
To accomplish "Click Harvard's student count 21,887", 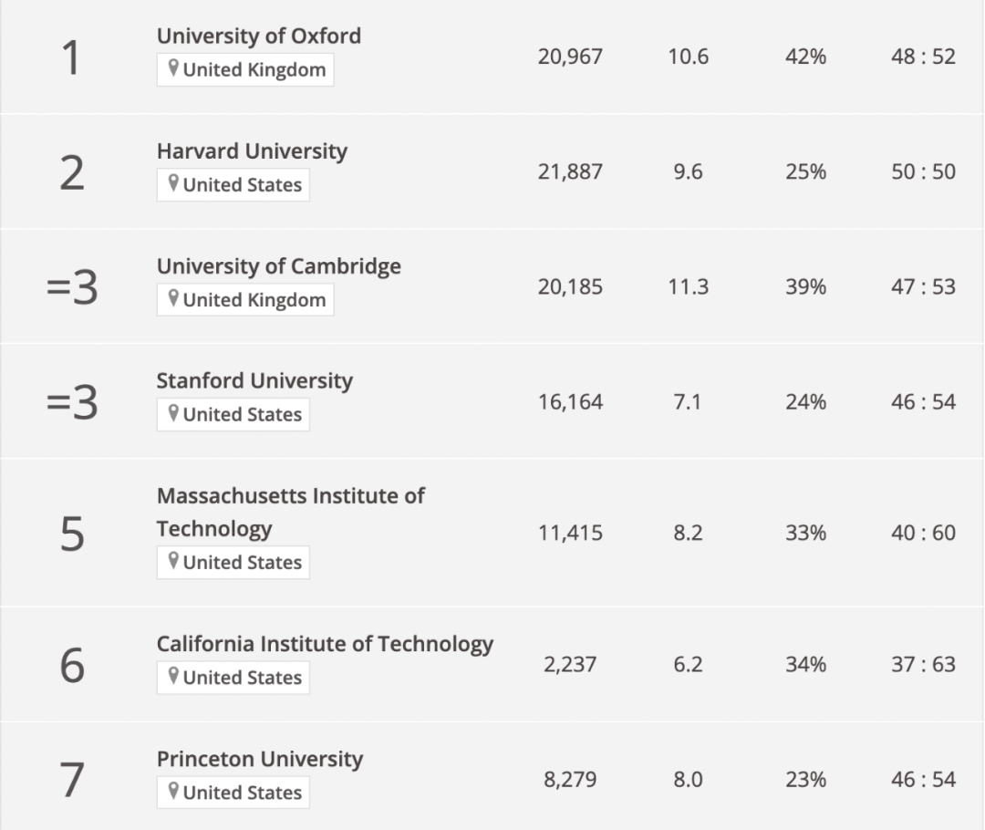I will tap(570, 172).
